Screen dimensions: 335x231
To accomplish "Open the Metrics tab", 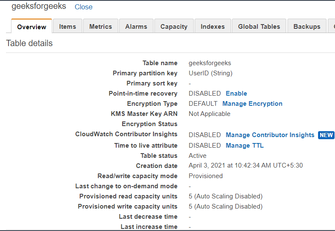I will (x=100, y=26).
